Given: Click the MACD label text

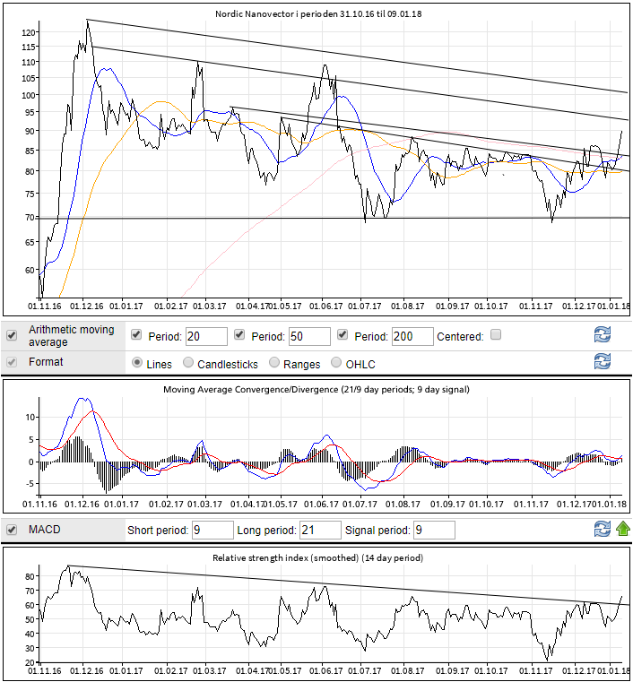Looking at the screenshot, I should [x=44, y=530].
